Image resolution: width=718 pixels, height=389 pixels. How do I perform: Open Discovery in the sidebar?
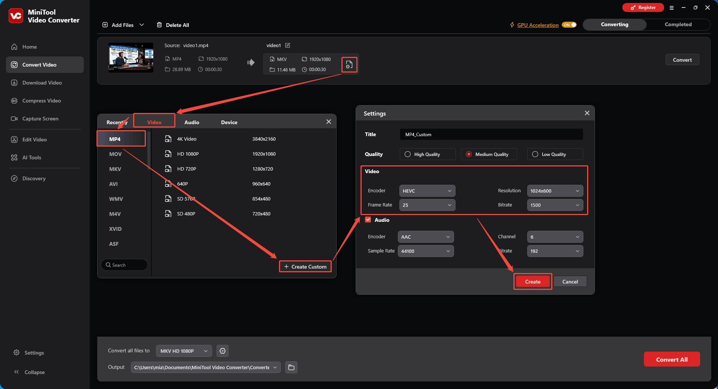45,178
